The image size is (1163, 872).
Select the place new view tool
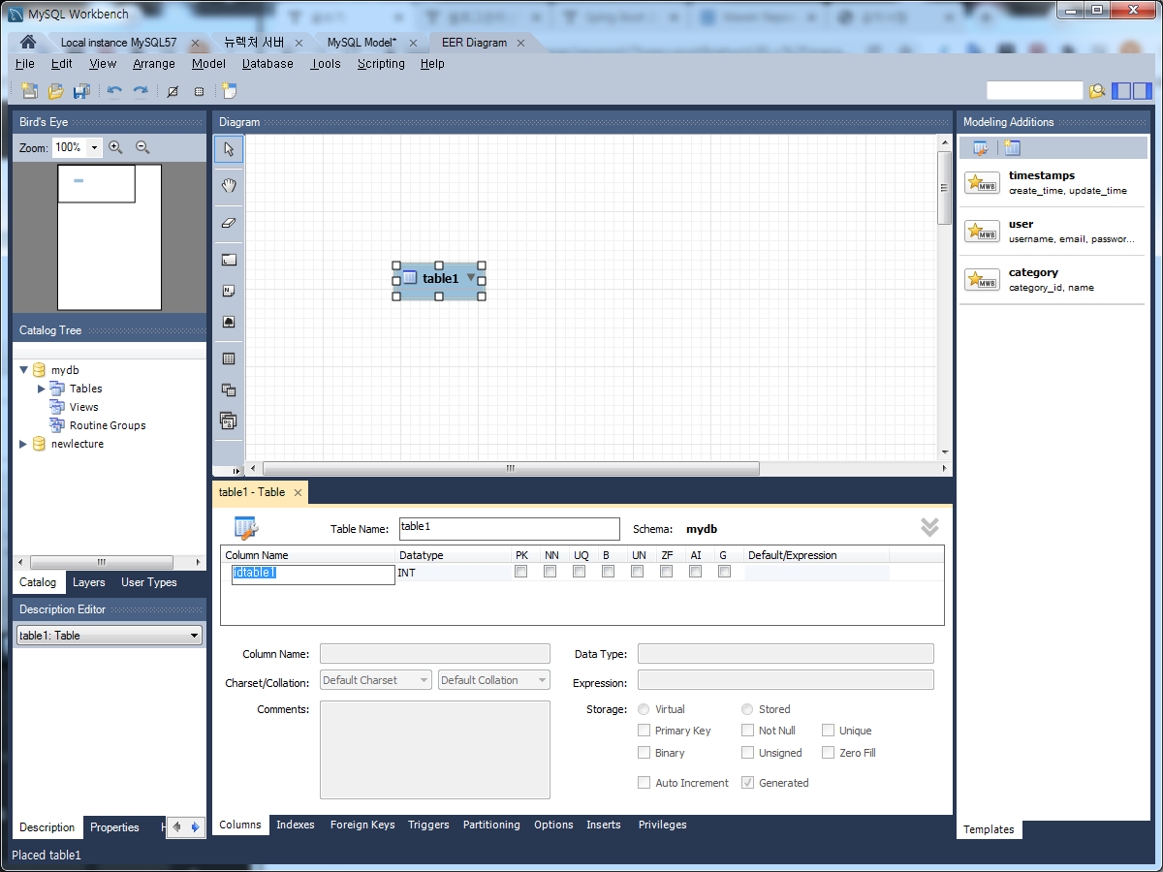point(229,389)
